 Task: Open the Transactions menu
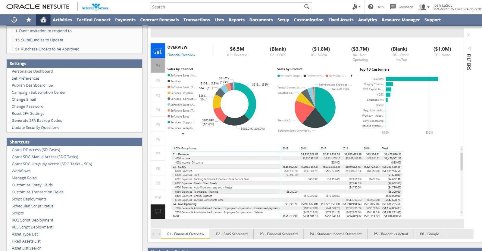(196, 20)
